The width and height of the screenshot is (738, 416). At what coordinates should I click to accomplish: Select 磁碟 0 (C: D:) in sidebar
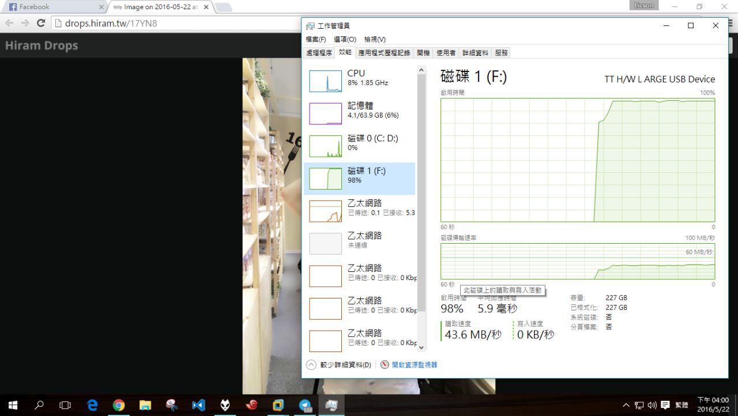(325, 146)
